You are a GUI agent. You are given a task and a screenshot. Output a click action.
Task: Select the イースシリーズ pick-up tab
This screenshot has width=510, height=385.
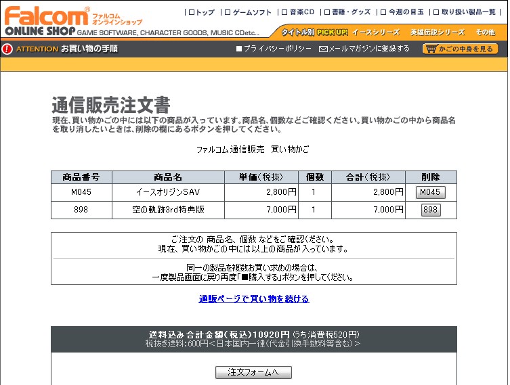click(x=376, y=32)
